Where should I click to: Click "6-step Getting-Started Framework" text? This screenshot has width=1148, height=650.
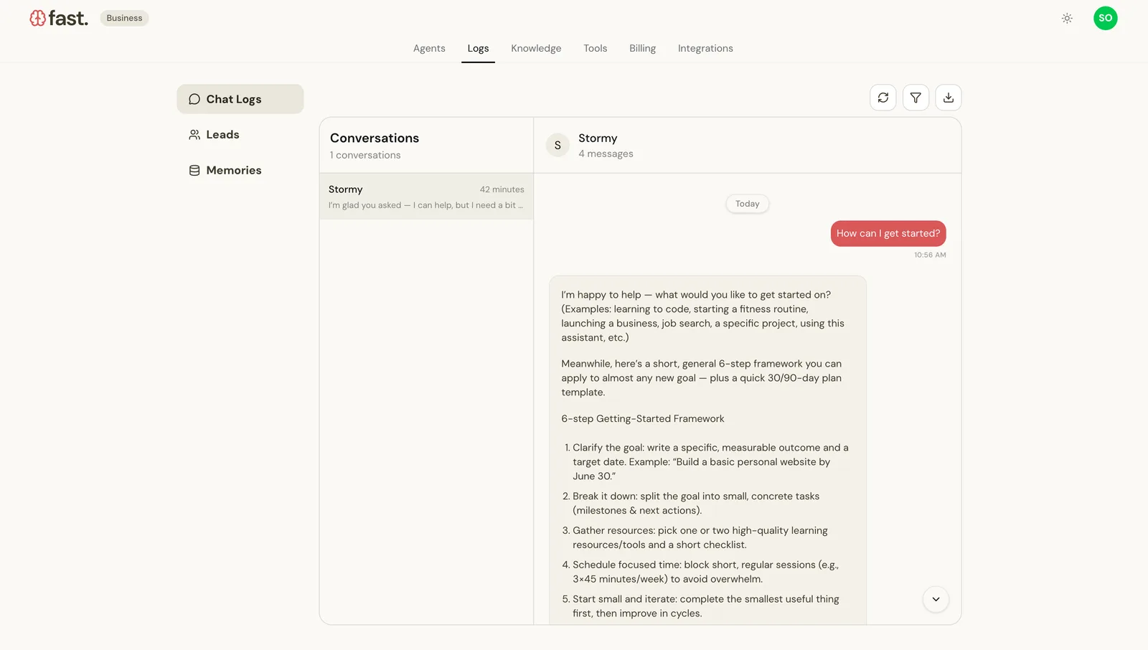point(643,418)
